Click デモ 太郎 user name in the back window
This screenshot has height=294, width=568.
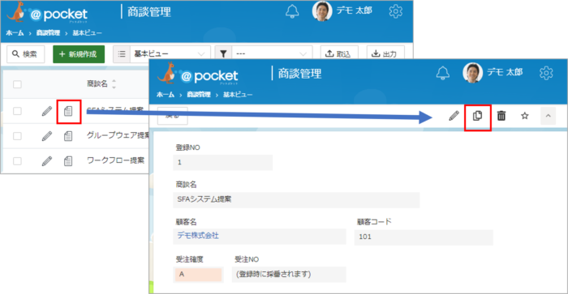355,11
